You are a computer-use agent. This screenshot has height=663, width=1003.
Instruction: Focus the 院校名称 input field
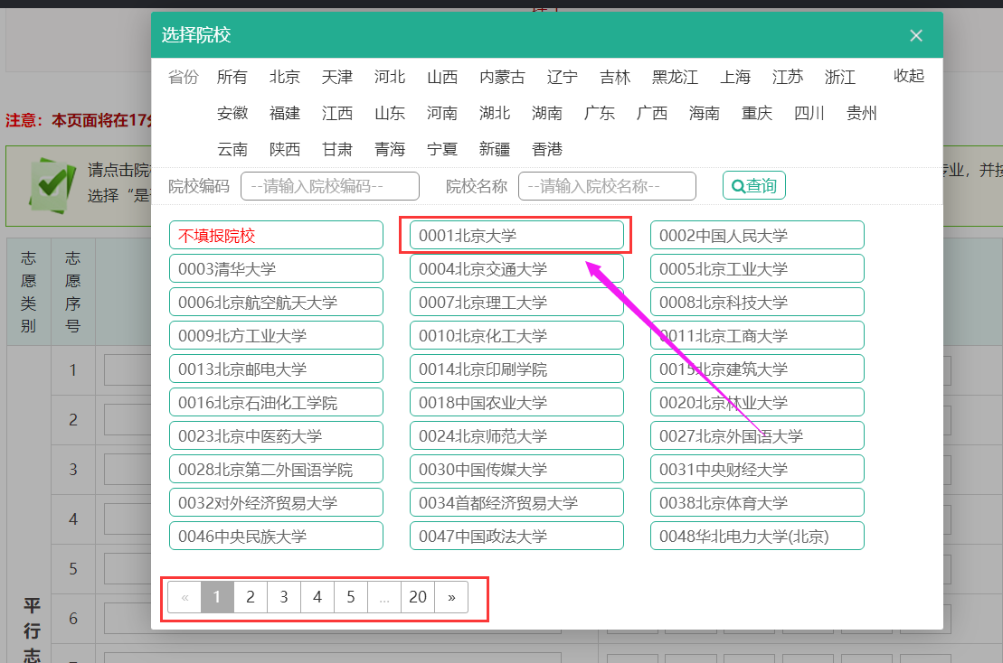[607, 186]
